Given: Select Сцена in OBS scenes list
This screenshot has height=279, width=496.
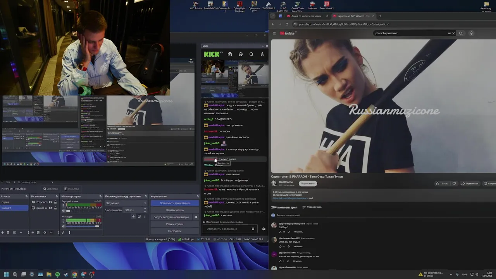Looking at the screenshot, I should click(x=14, y=202).
